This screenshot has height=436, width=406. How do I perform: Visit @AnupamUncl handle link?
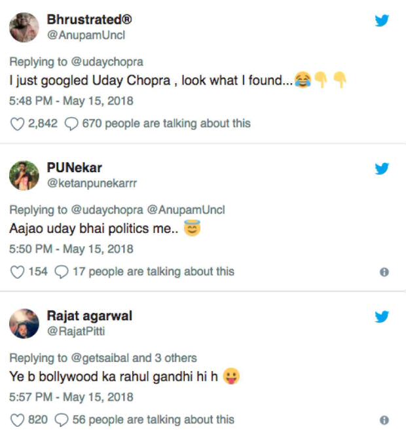[x=86, y=35]
